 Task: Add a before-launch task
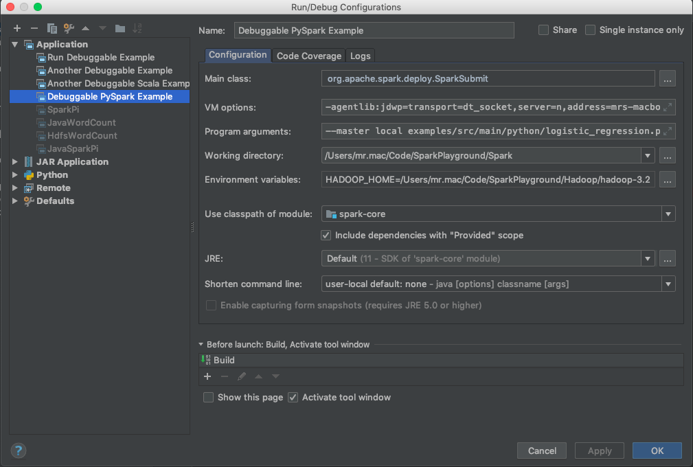(207, 376)
